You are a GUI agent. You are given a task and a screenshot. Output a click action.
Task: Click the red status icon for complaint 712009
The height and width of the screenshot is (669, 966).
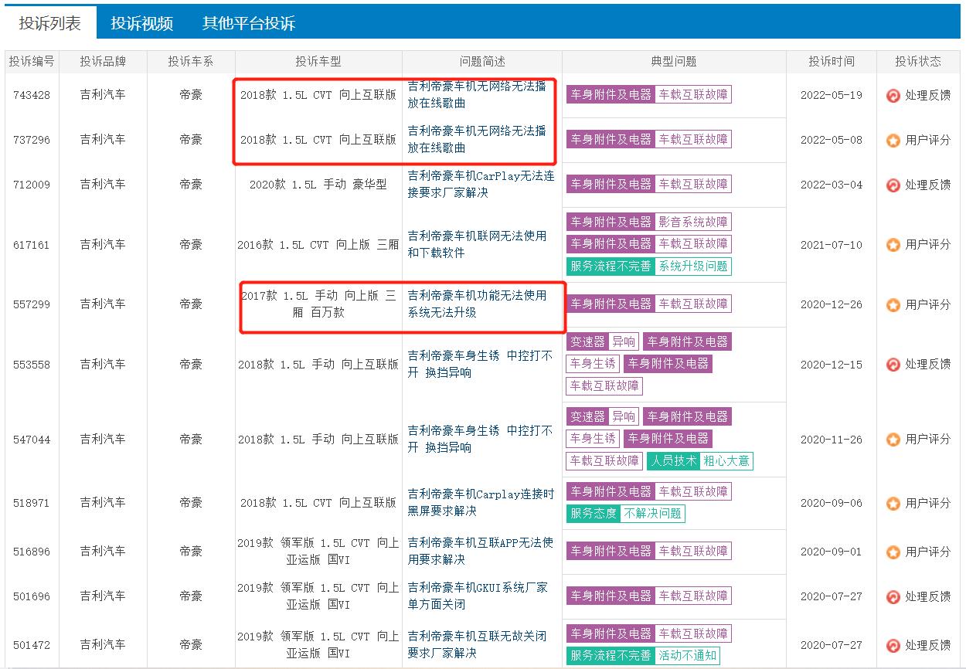click(893, 185)
